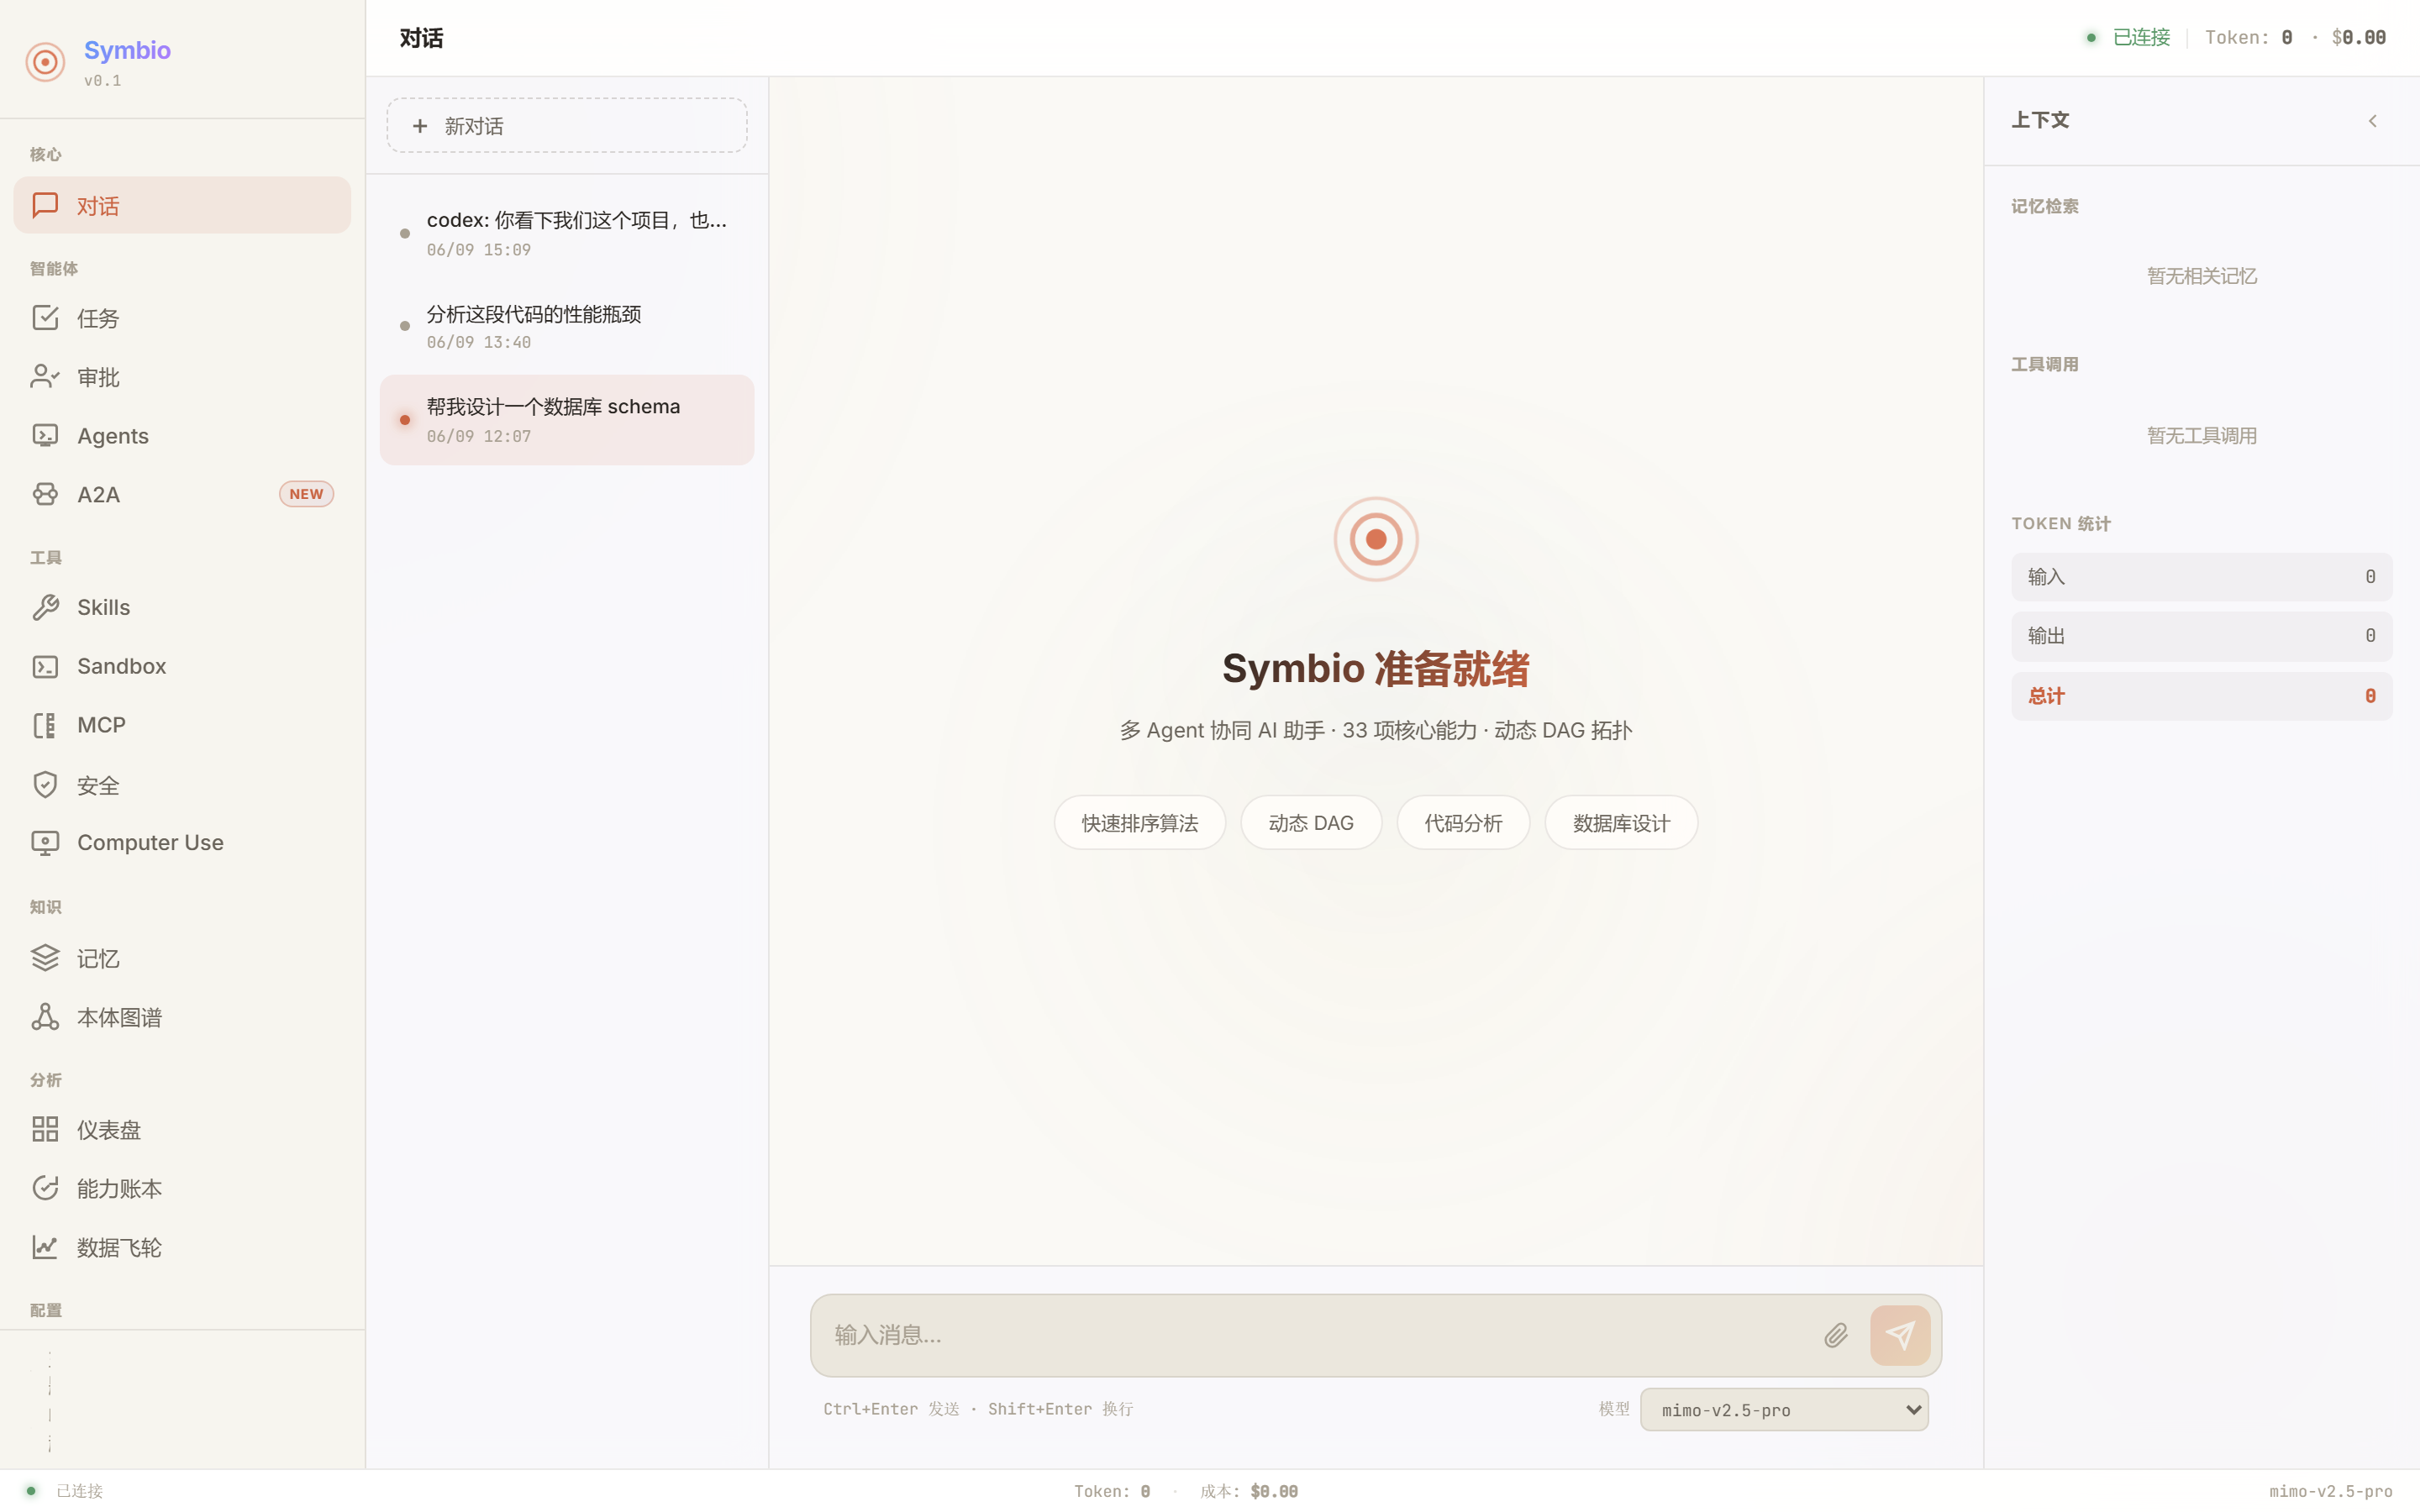The width and height of the screenshot is (2420, 1512).
Task: Select the 能力账本 menu item
Action: 182,1188
